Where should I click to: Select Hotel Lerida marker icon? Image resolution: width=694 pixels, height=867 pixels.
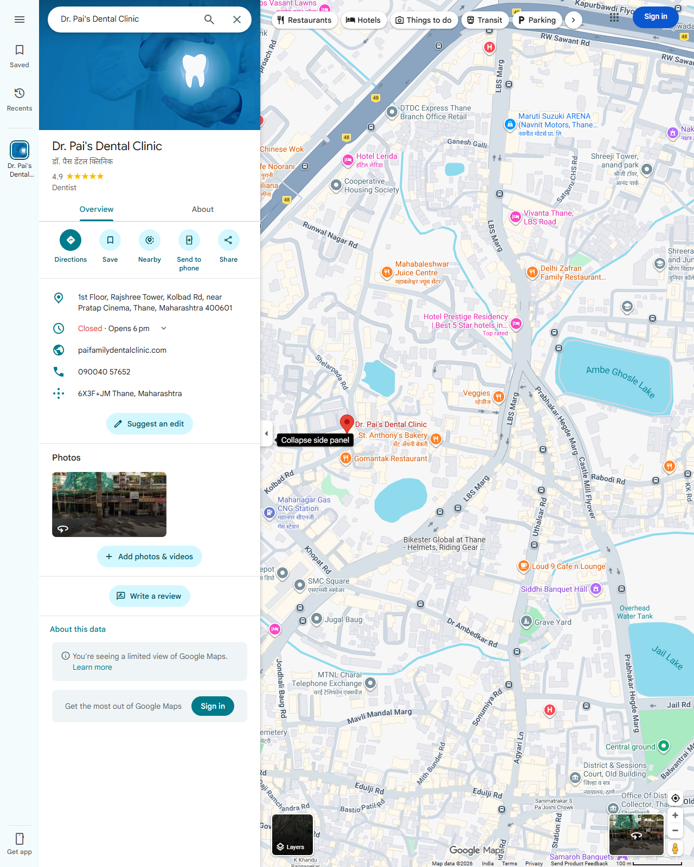pos(348,160)
